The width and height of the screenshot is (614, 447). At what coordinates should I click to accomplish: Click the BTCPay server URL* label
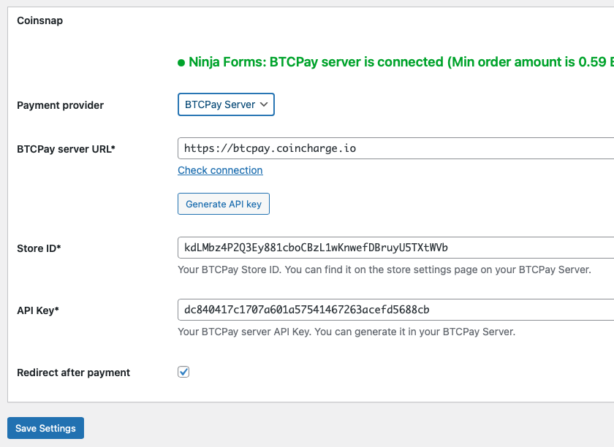point(66,149)
